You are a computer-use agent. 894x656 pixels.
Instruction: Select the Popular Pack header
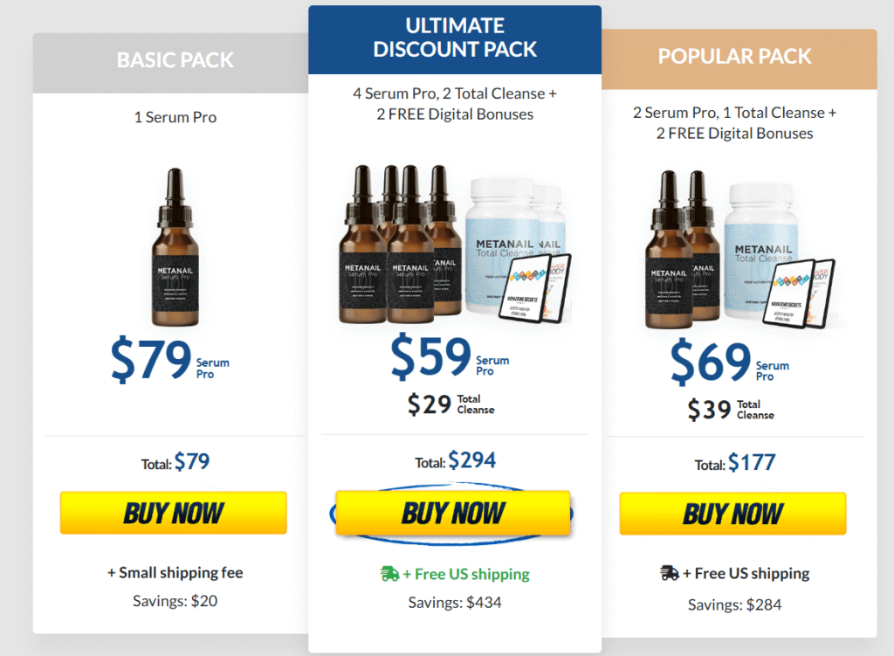[734, 57]
